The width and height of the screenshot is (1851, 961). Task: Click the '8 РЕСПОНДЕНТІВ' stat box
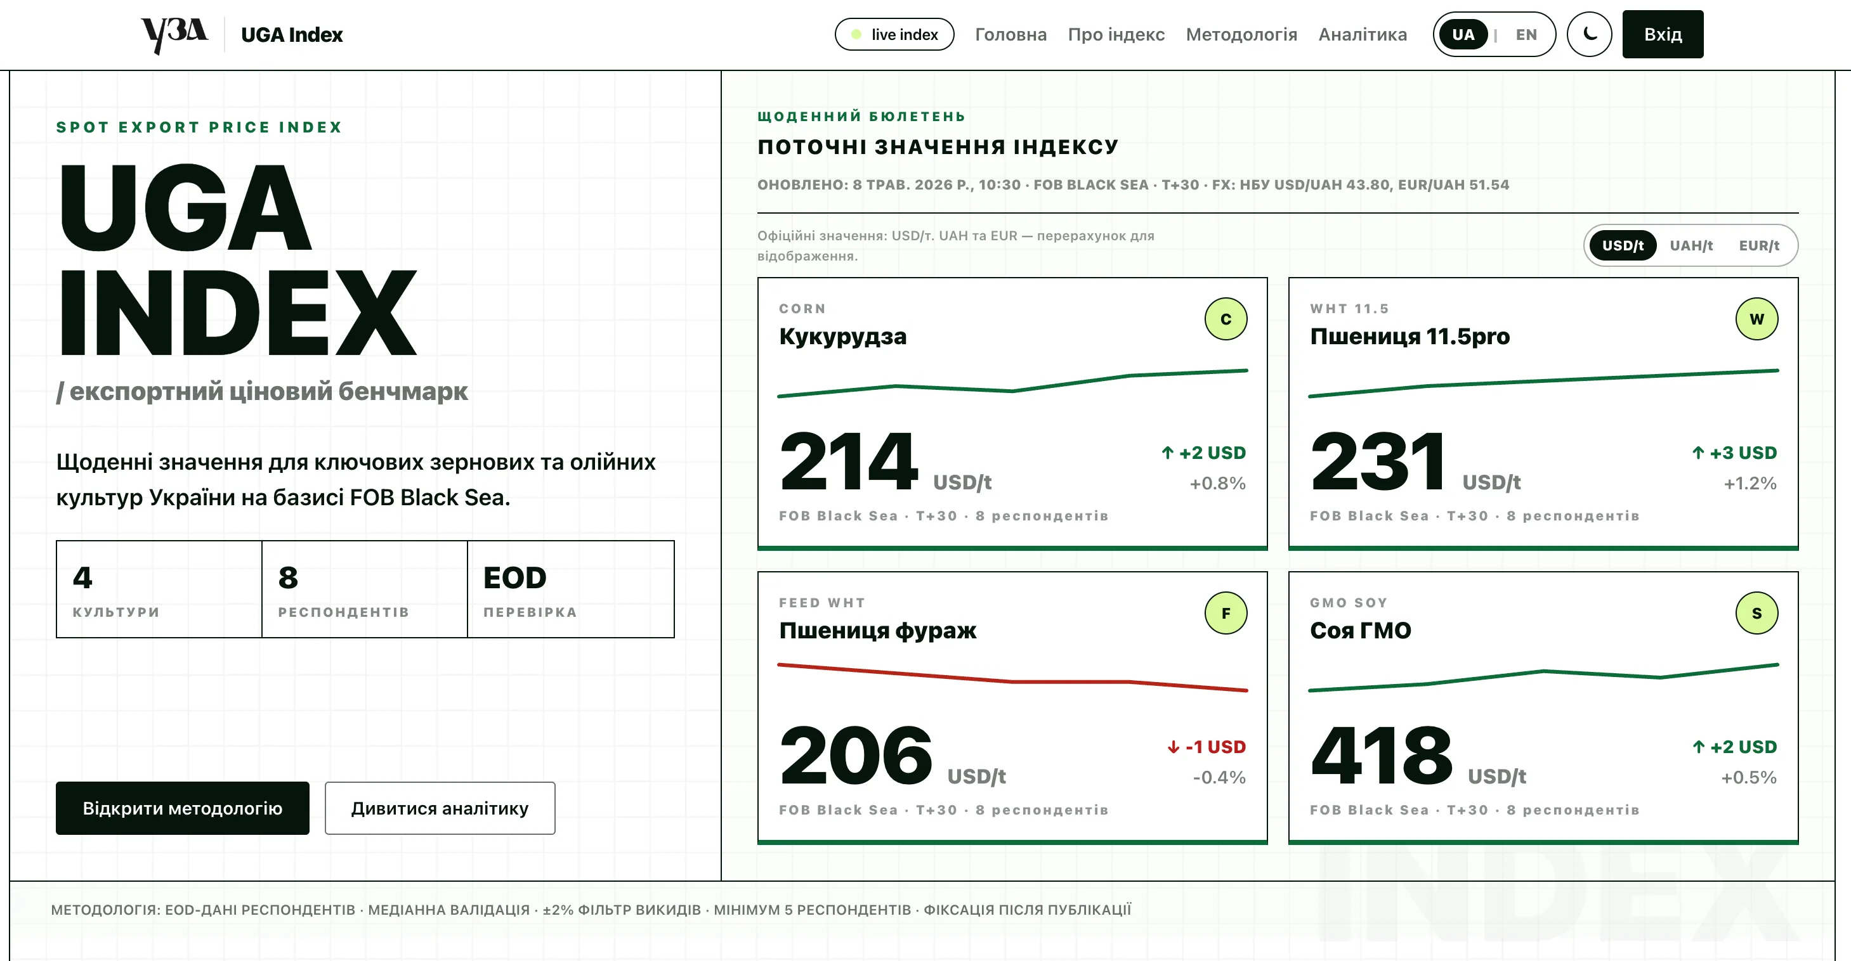pos(364,589)
